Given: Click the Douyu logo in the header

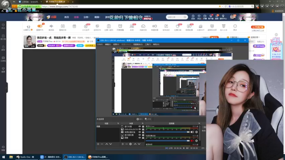Looking at the screenshot, I should point(51,17).
